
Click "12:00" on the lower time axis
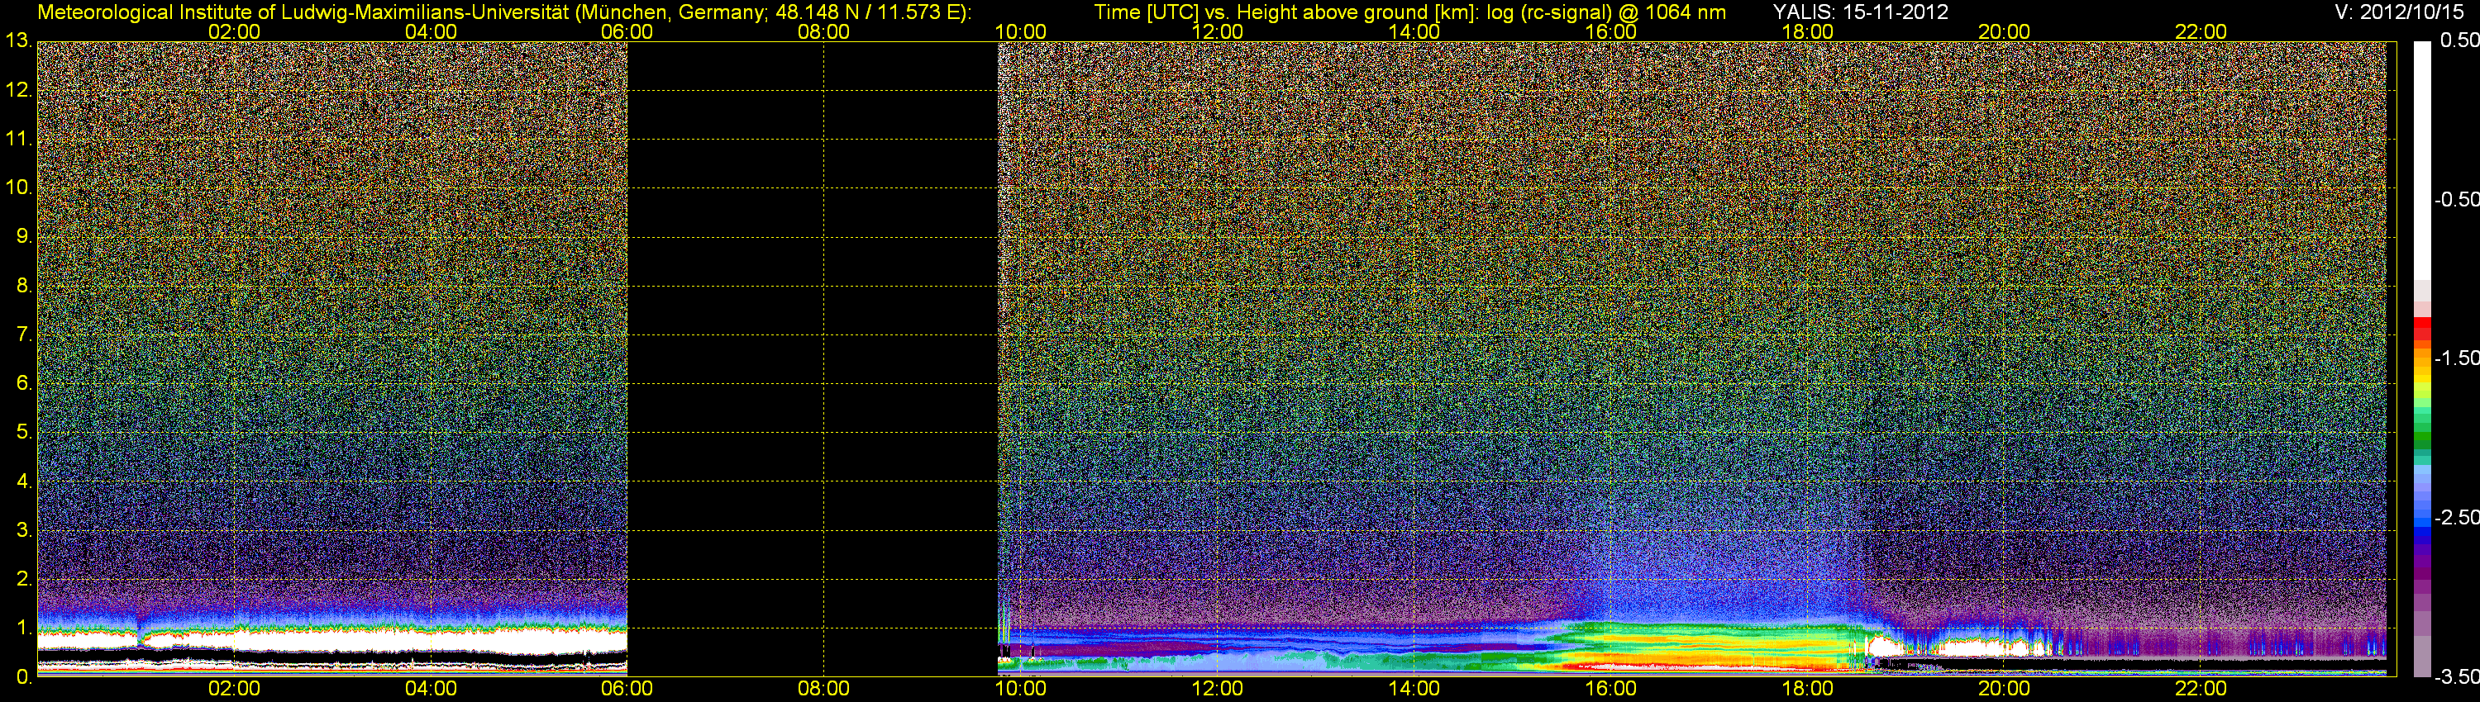point(1217,689)
